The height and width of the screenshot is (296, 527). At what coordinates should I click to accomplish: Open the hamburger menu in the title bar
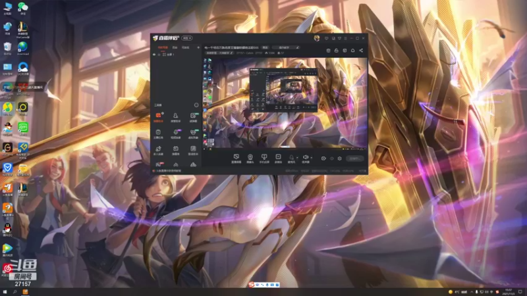point(345,38)
